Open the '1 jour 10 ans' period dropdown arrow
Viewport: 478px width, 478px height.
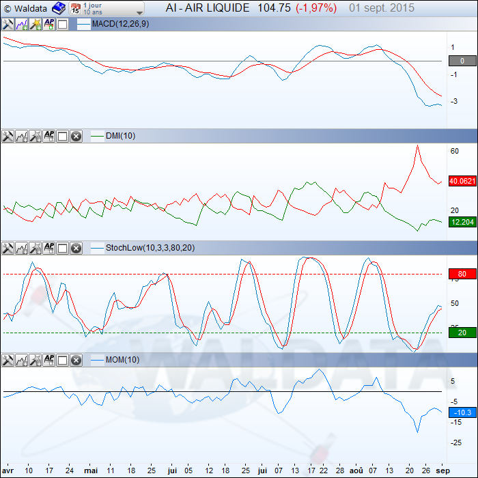click(x=139, y=13)
